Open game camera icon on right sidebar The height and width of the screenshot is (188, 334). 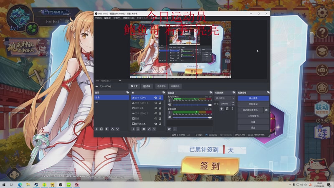[x=322, y=70]
